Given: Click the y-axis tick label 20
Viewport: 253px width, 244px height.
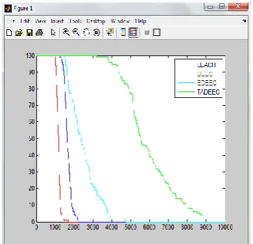Looking at the screenshot, I should coord(32,189).
